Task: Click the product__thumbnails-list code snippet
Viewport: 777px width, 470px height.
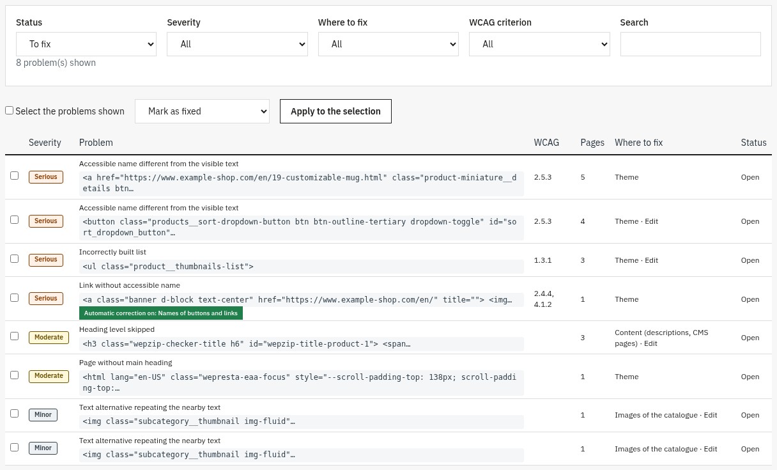Action: (301, 266)
